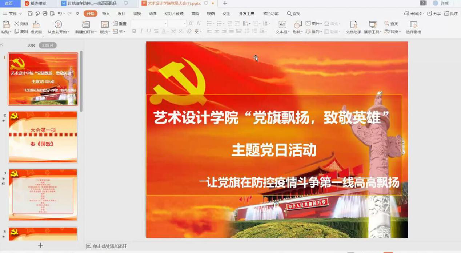
Task: Switch to the 插入 ribbon tab
Action: 106,13
